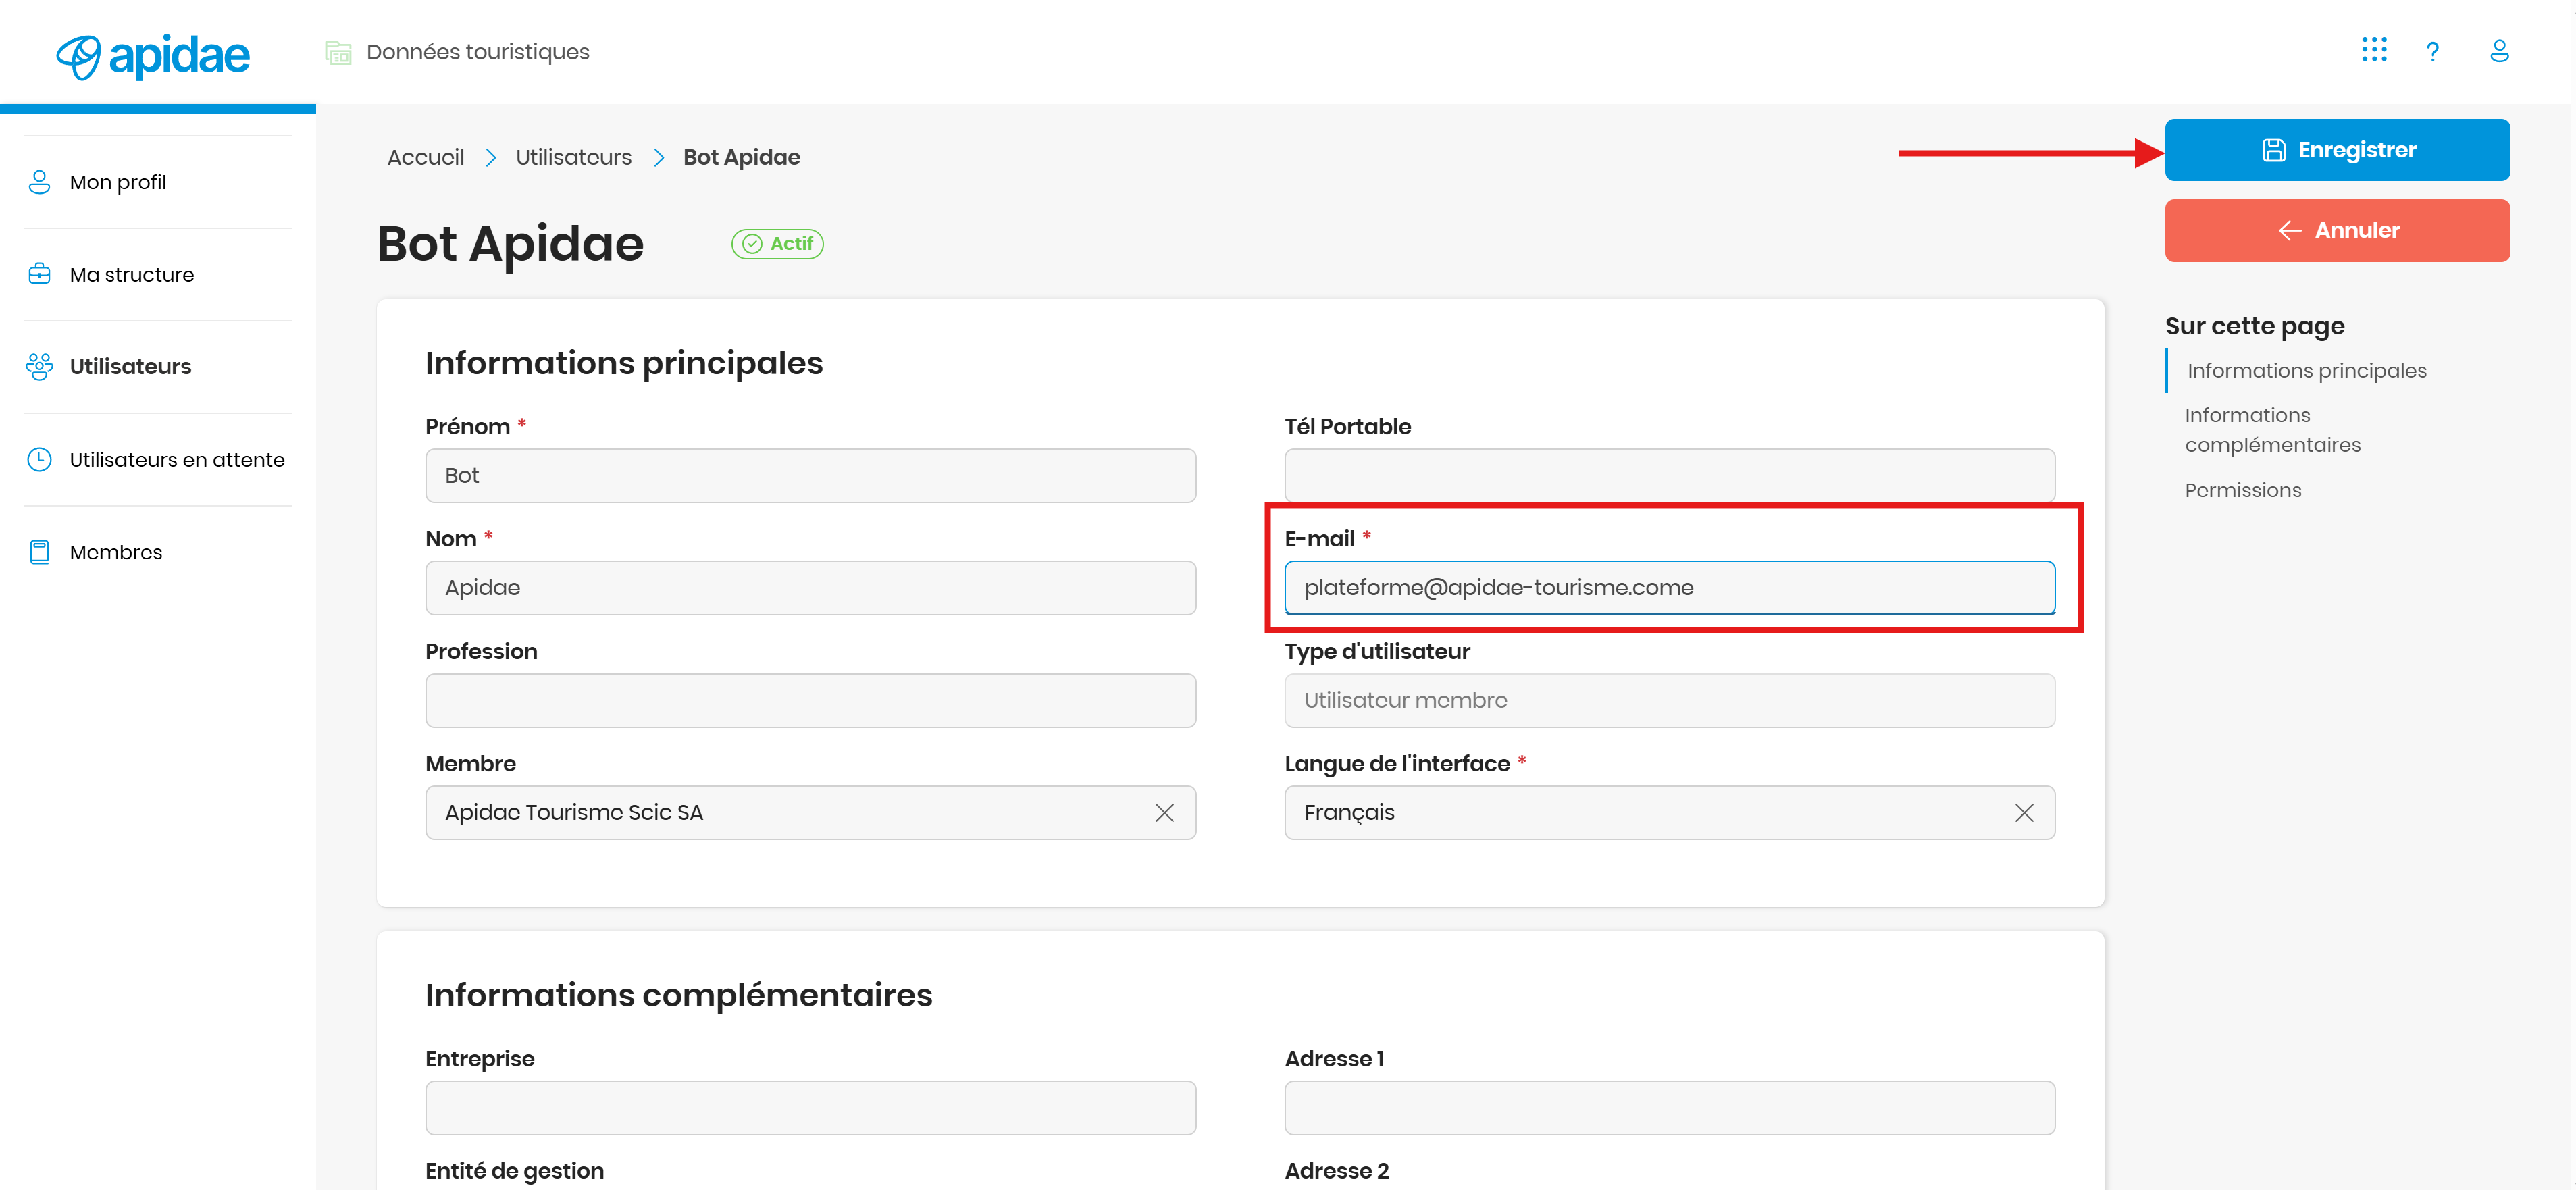
Task: Go to Accueil breadcrumb
Action: pos(426,157)
